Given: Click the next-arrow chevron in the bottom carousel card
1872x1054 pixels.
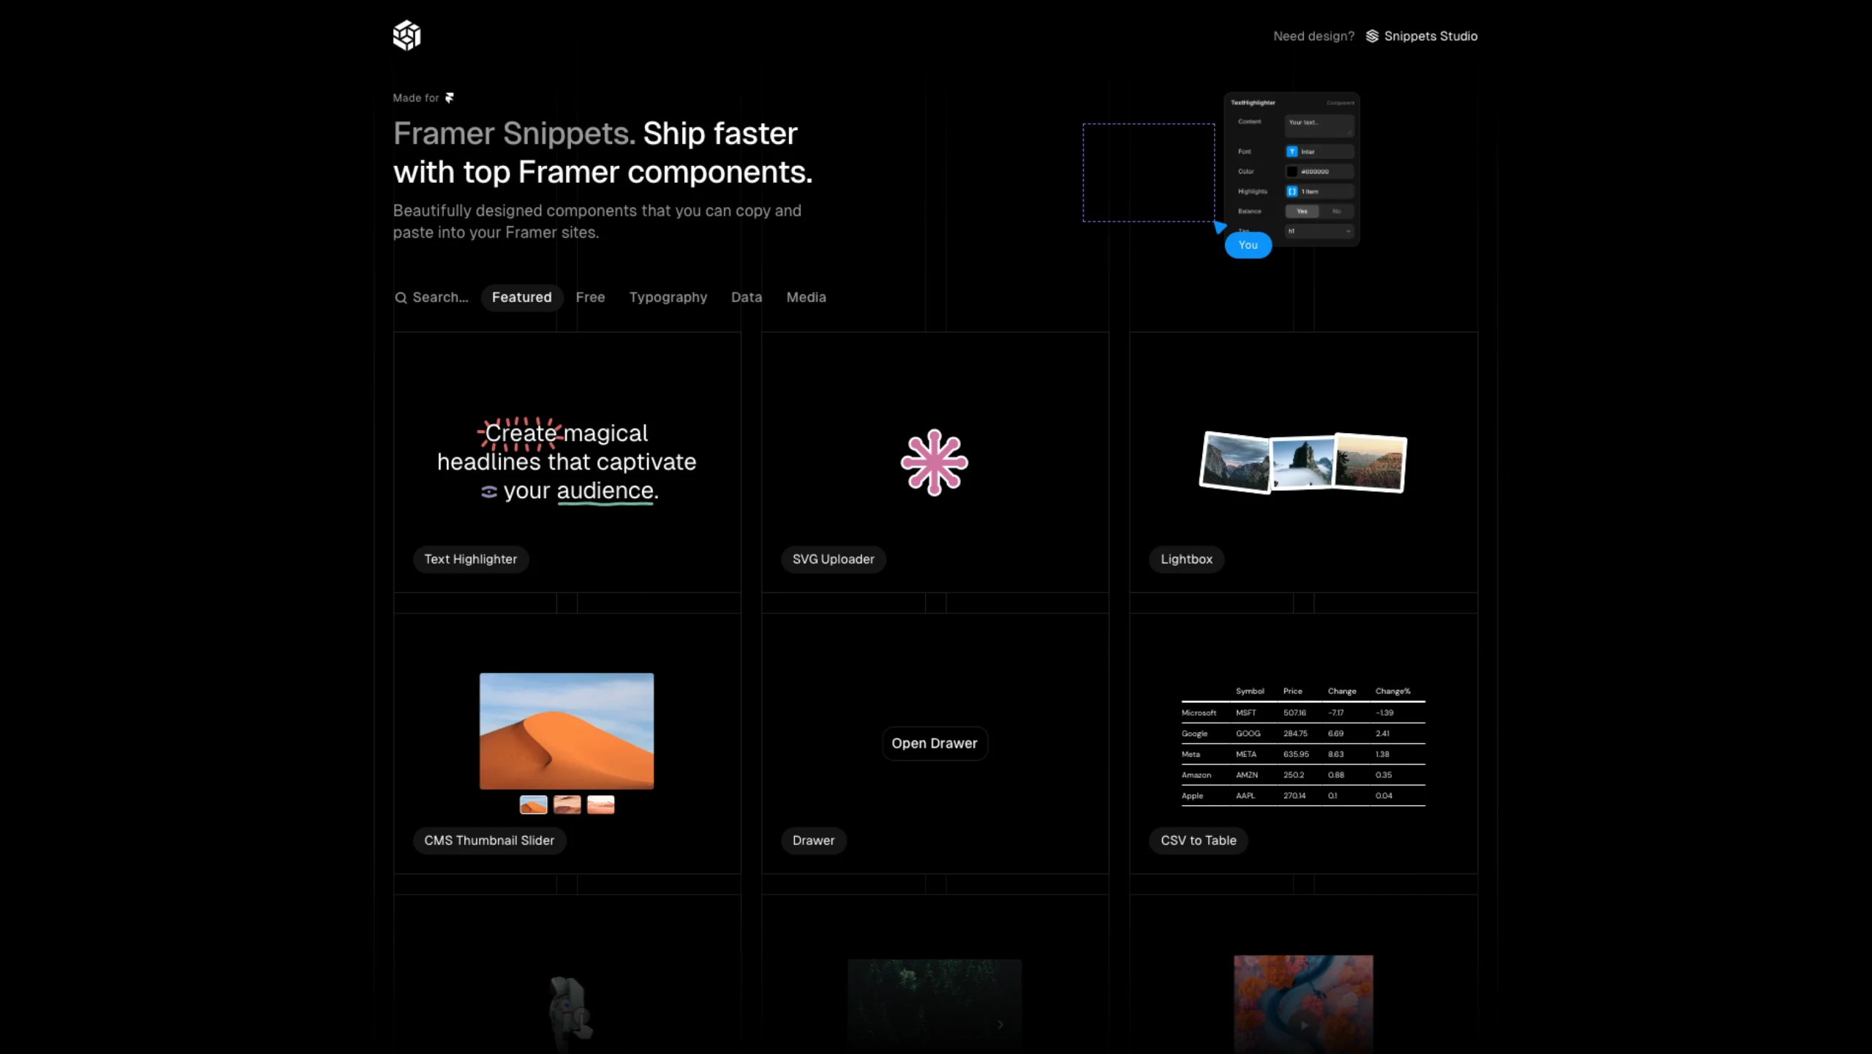Looking at the screenshot, I should tap(1000, 1024).
